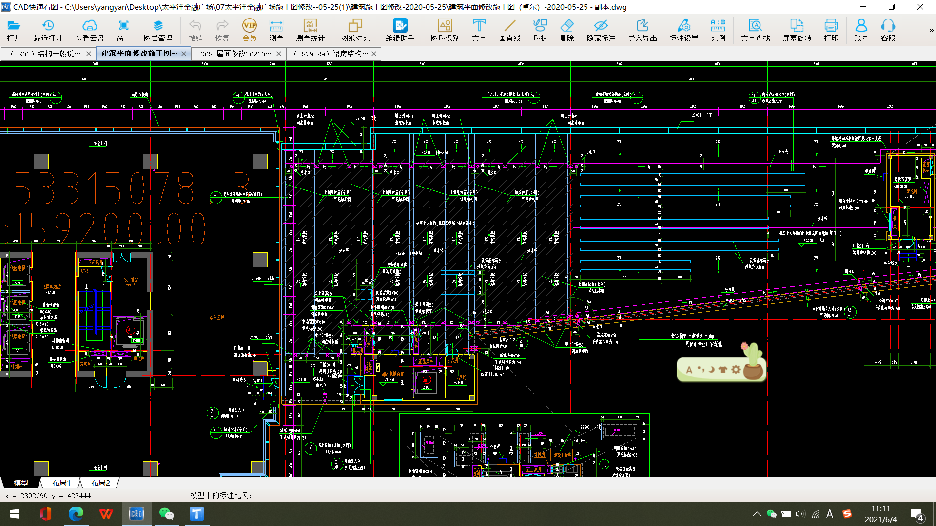Click the A icon on cactus widget
The image size is (936, 526).
(689, 370)
